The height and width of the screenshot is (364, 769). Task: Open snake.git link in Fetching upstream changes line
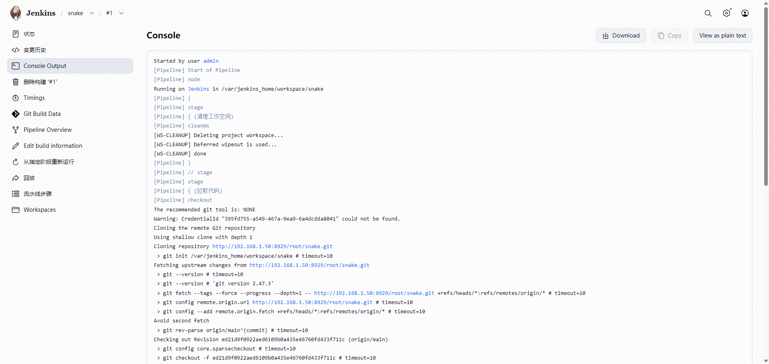coord(309,265)
